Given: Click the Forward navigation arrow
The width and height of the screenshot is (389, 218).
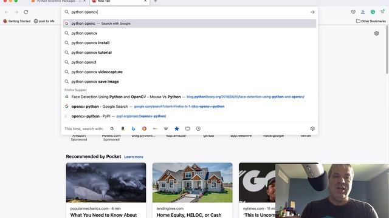Looking at the screenshot, I should (x=16, y=12).
